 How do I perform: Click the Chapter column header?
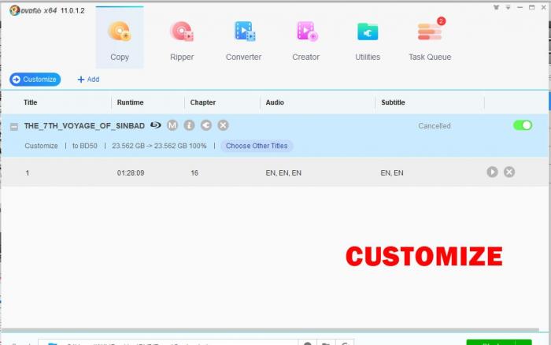203,102
